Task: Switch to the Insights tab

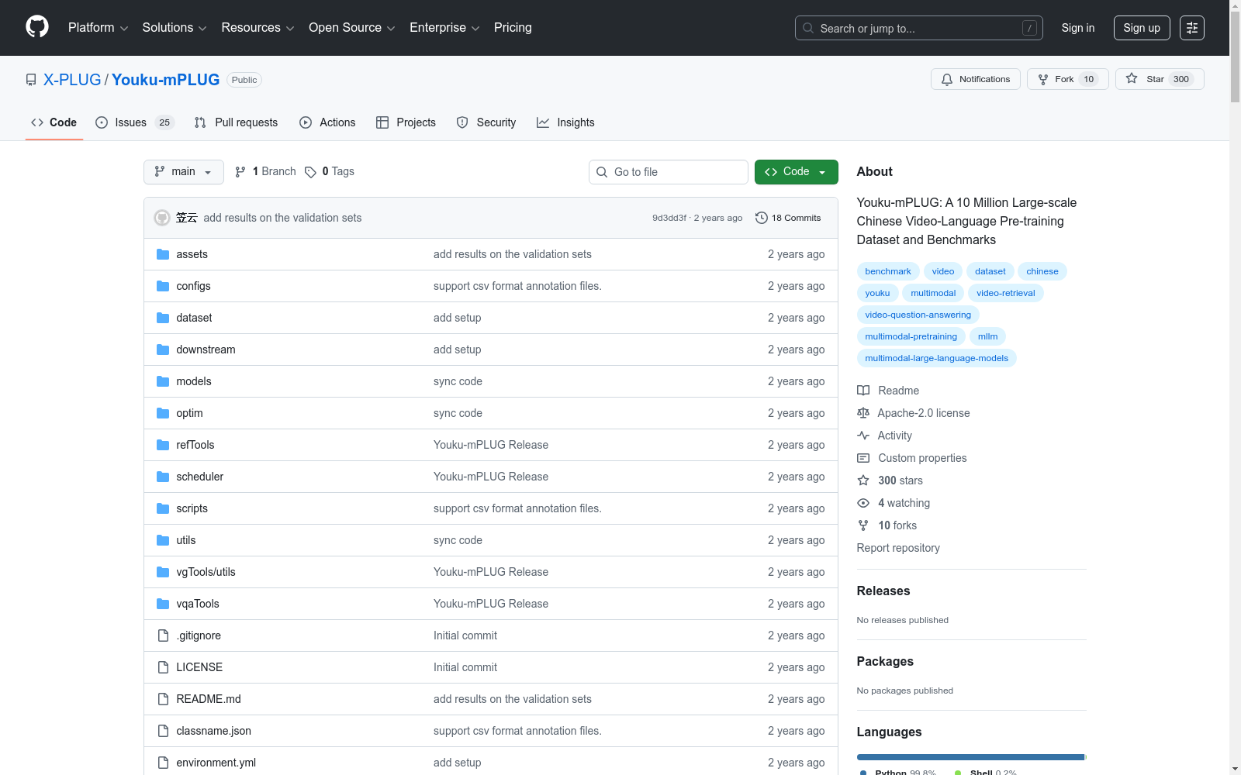Action: [x=565, y=122]
